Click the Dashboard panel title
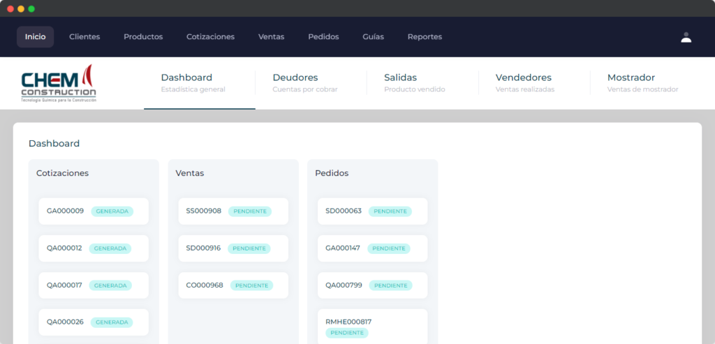The width and height of the screenshot is (715, 344). 54,144
